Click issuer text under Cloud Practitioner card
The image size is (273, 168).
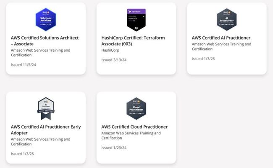(131, 135)
